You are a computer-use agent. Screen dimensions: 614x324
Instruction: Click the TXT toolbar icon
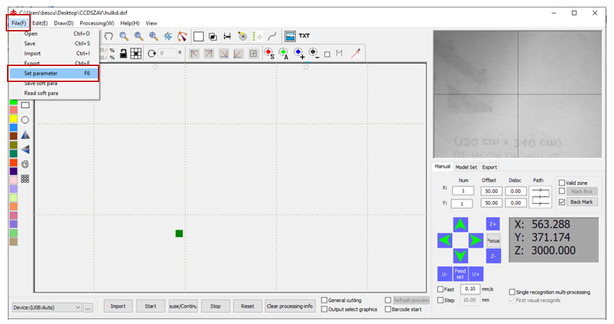[x=304, y=36]
